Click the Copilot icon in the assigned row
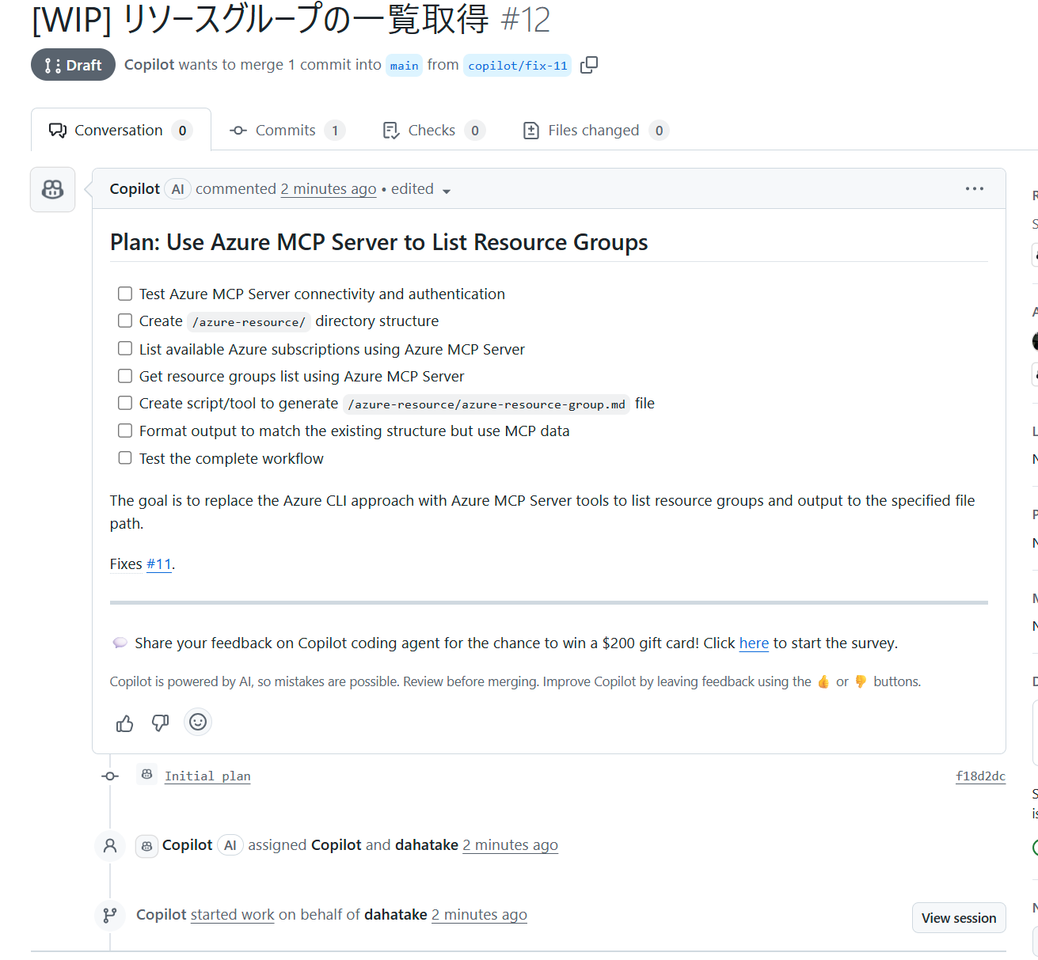The width and height of the screenshot is (1038, 960). coord(146,845)
